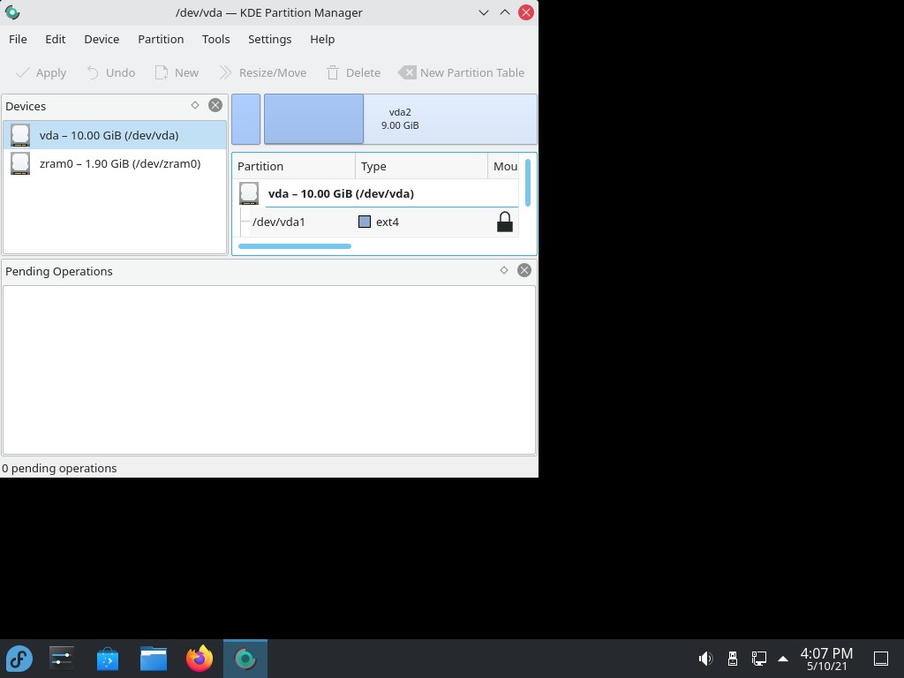The width and height of the screenshot is (904, 678).
Task: Expand hidden system tray icons
Action: 783,659
